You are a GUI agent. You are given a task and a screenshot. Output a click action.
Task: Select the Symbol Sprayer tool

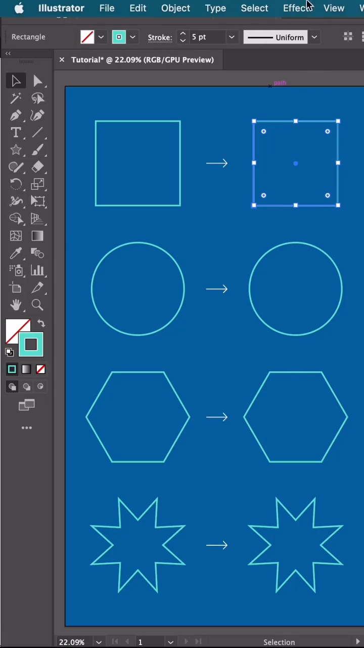[16, 270]
